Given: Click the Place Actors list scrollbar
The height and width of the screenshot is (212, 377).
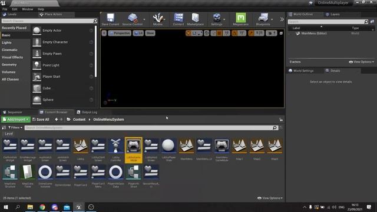Looking at the screenshot, I should click(95, 52).
